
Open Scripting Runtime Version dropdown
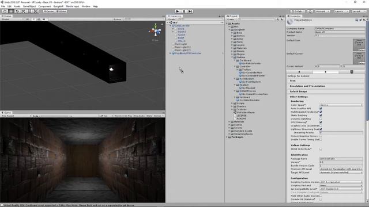click(341, 182)
